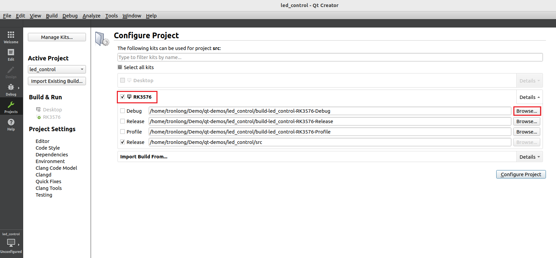Open the Help mode icon
556x258 pixels.
coord(11,122)
